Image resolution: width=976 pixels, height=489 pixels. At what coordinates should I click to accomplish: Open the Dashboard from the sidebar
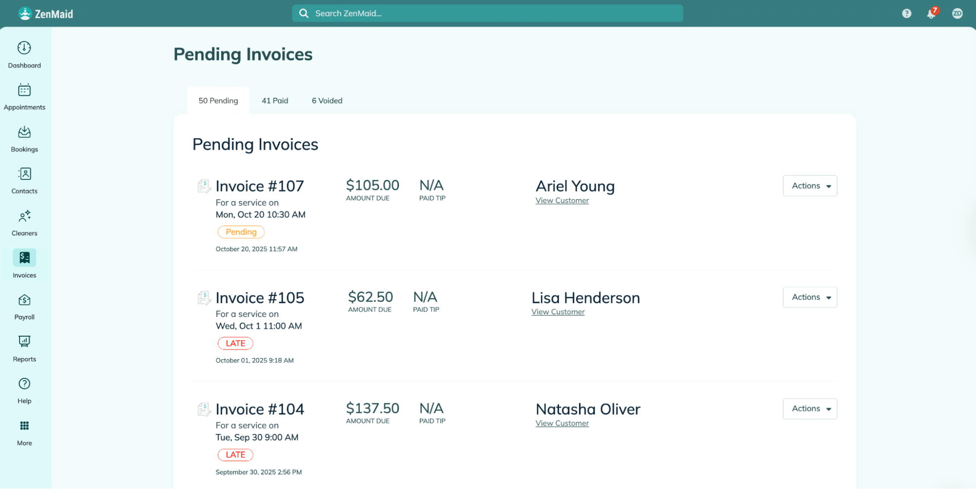pos(24,48)
